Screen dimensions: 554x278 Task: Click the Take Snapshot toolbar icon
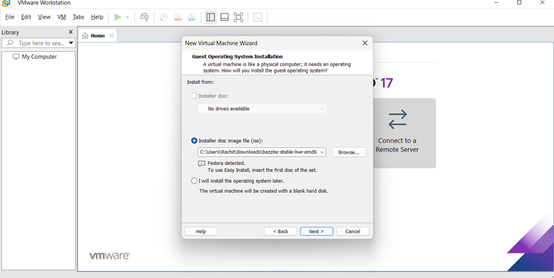tap(163, 17)
